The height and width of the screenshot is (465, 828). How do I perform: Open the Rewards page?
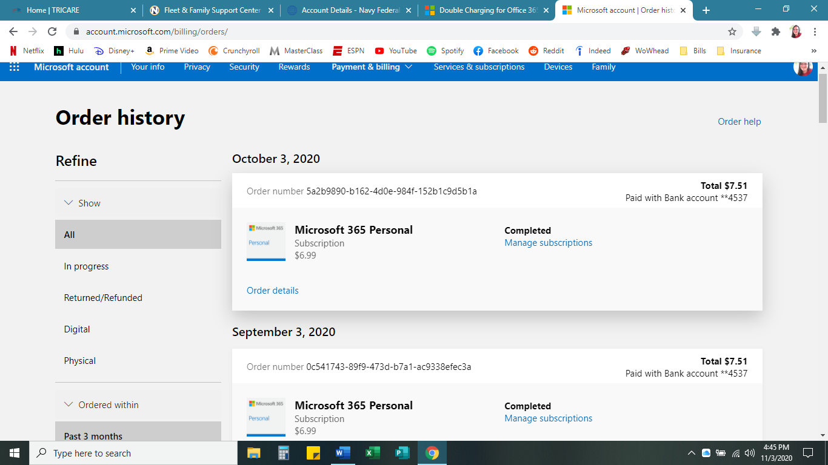tap(294, 67)
